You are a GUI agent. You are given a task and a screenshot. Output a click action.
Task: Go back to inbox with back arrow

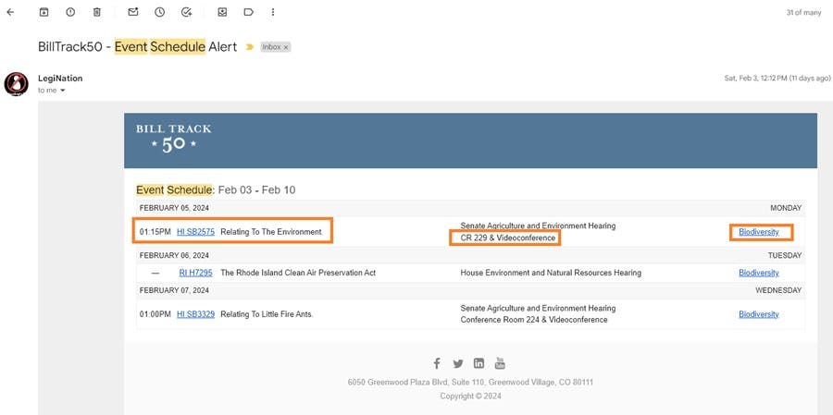(x=10, y=12)
